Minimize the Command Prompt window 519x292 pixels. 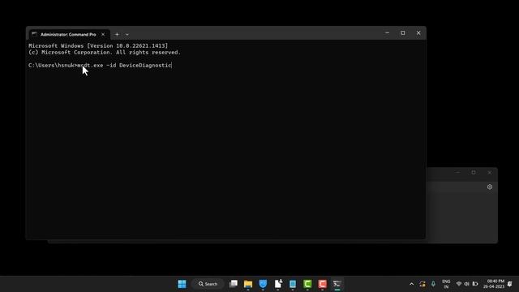pyautogui.click(x=388, y=32)
